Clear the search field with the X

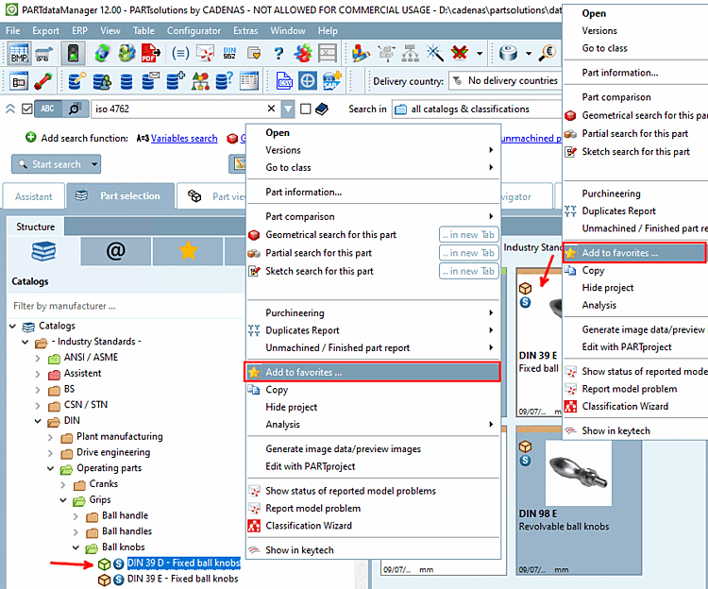(271, 109)
